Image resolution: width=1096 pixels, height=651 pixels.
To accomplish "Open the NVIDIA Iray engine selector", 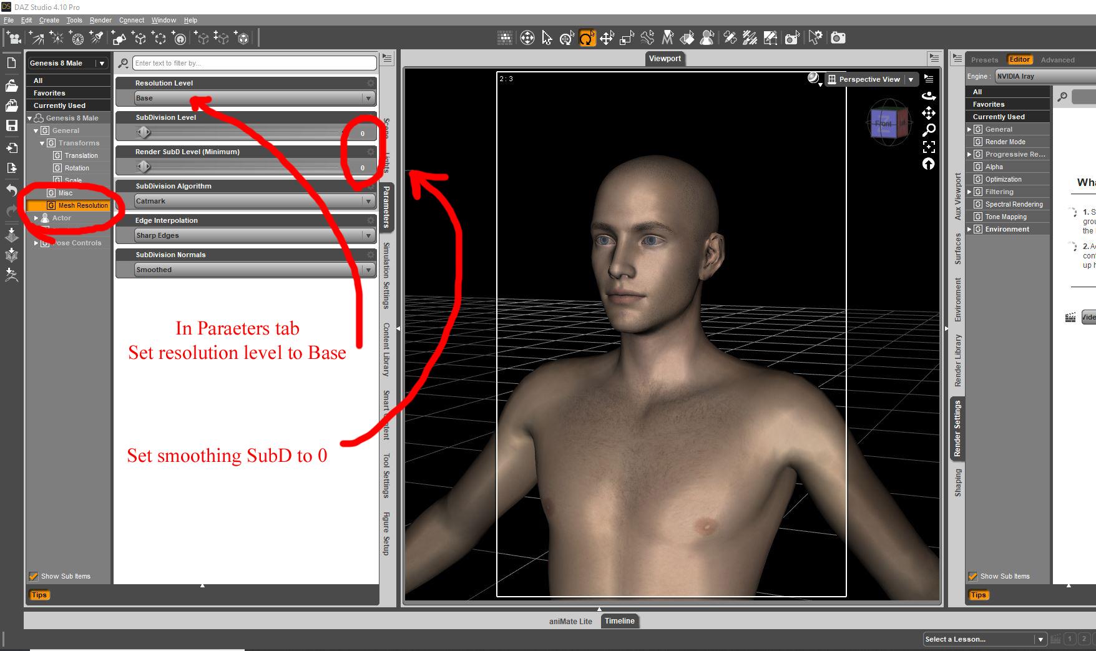I will tap(1045, 76).
